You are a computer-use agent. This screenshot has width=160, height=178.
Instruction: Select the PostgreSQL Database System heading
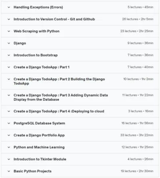39,123
